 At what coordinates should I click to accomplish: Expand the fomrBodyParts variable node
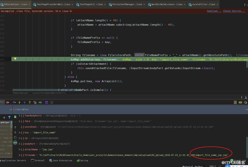click(19, 116)
